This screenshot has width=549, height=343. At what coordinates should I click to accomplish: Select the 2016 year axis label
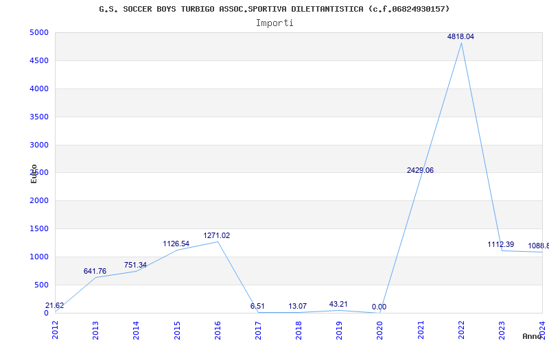(218, 330)
